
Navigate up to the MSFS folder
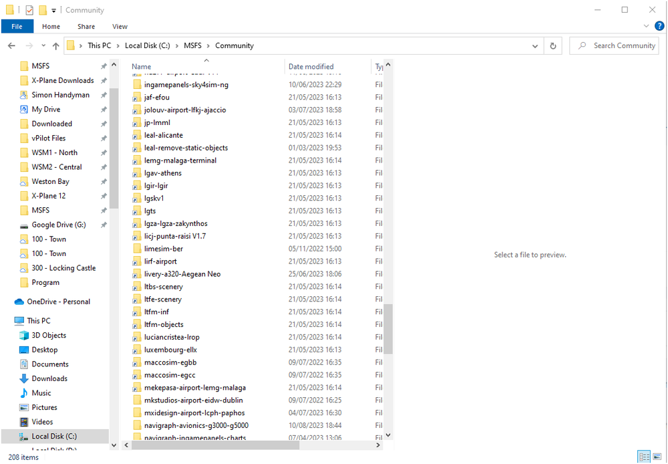pos(55,45)
